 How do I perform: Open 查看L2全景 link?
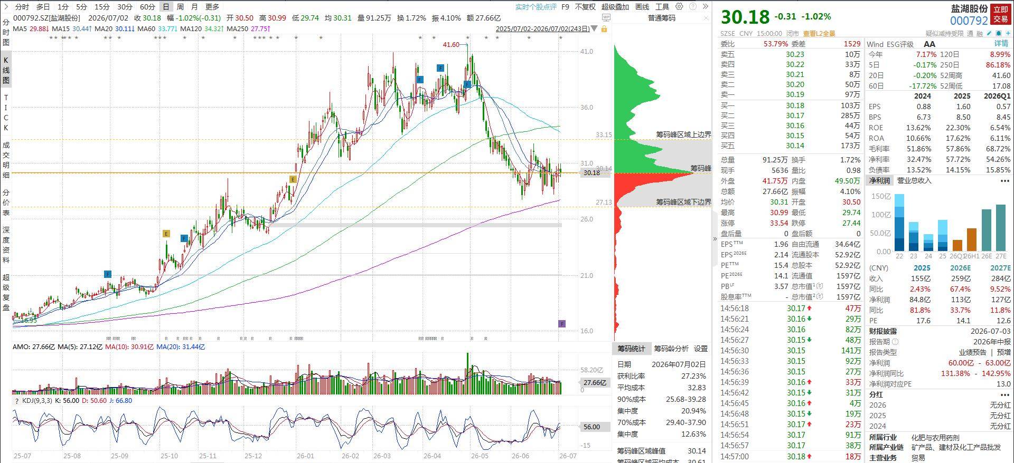pos(819,33)
